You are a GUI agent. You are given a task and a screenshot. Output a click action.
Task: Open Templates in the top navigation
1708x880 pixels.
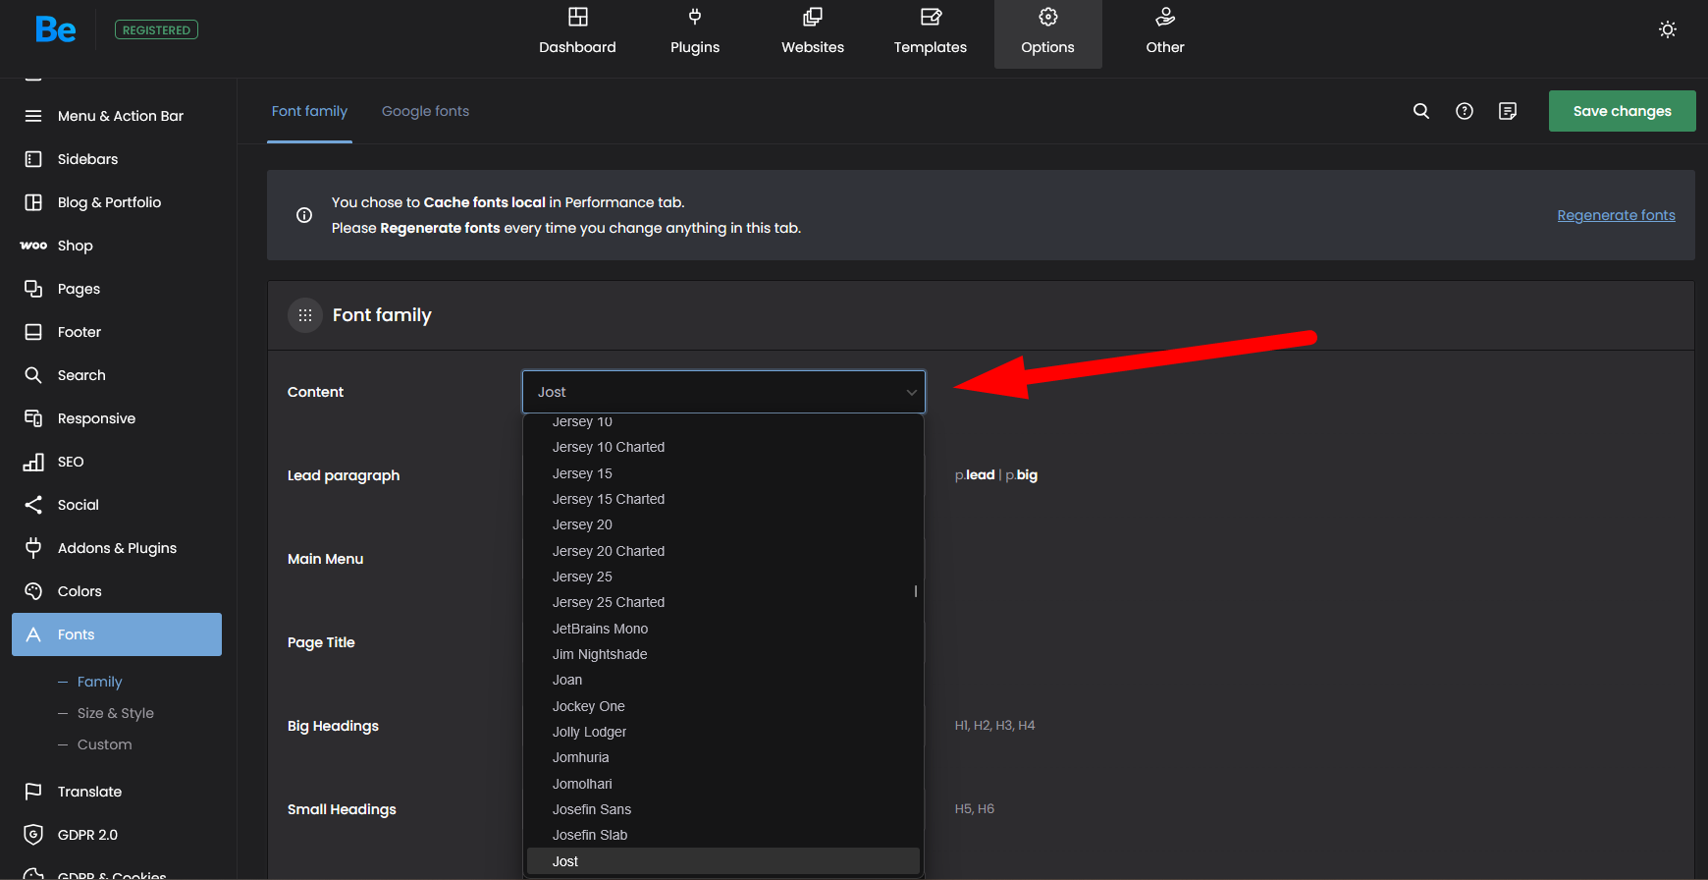[x=930, y=32]
